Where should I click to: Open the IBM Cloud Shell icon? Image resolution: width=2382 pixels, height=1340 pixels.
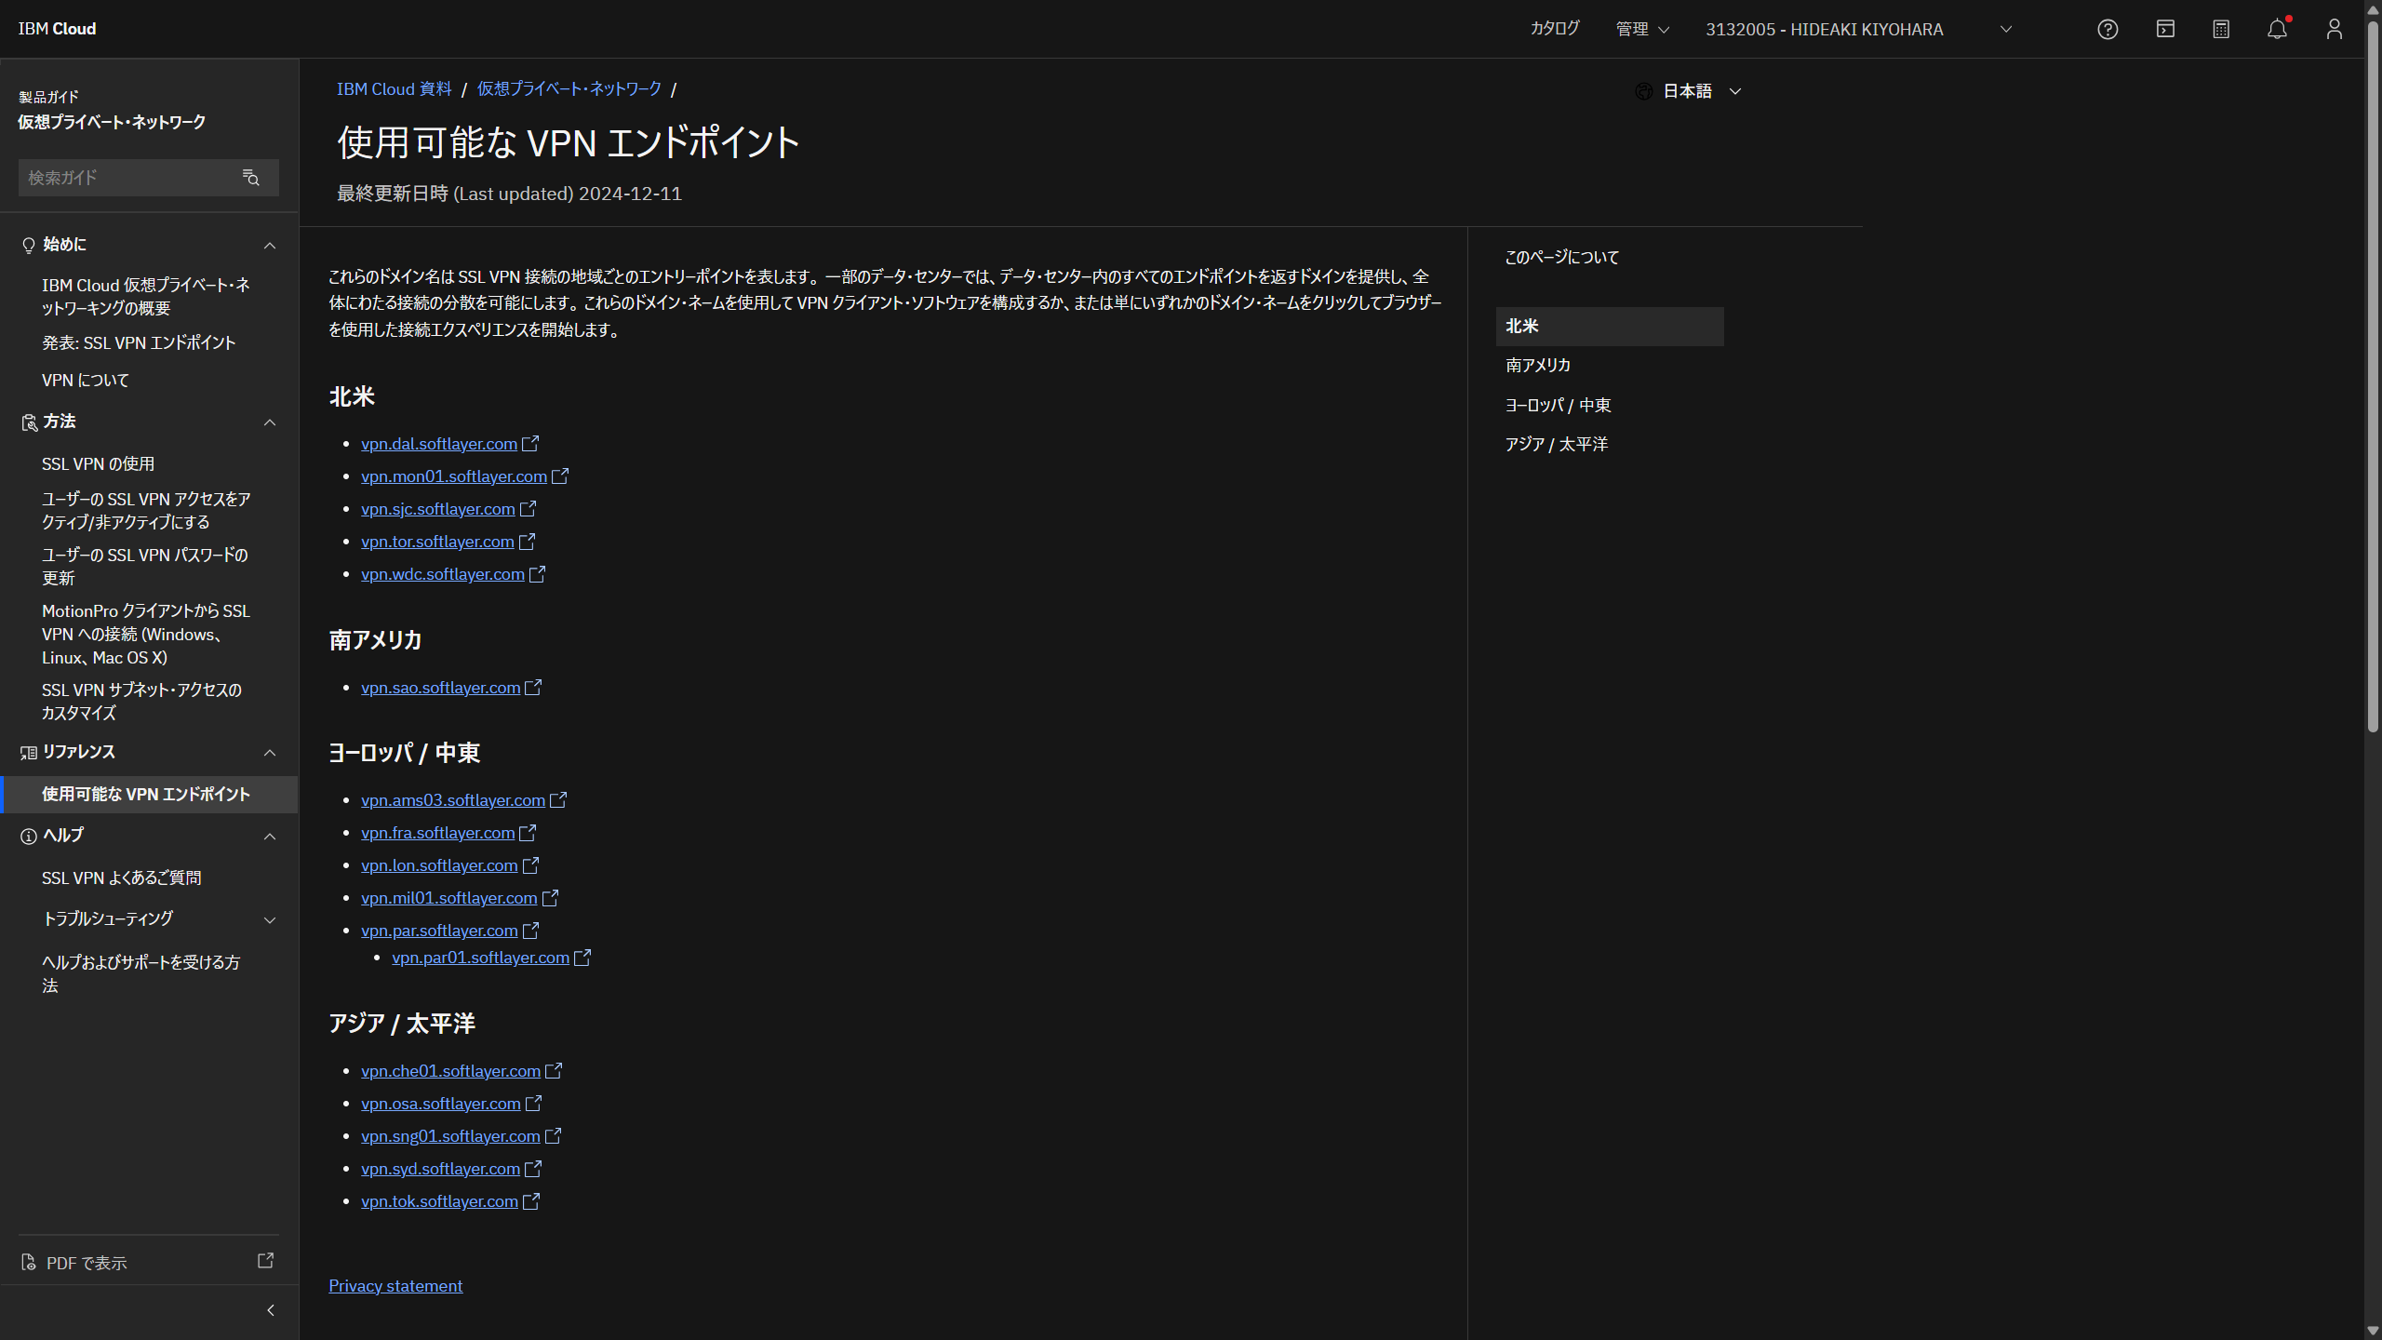(2165, 29)
